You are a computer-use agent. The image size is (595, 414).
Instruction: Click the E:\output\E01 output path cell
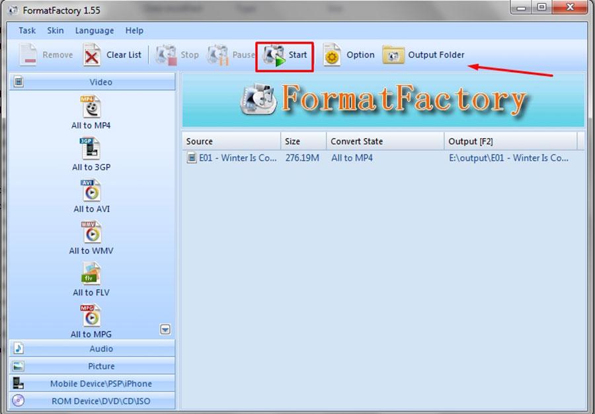[508, 158]
